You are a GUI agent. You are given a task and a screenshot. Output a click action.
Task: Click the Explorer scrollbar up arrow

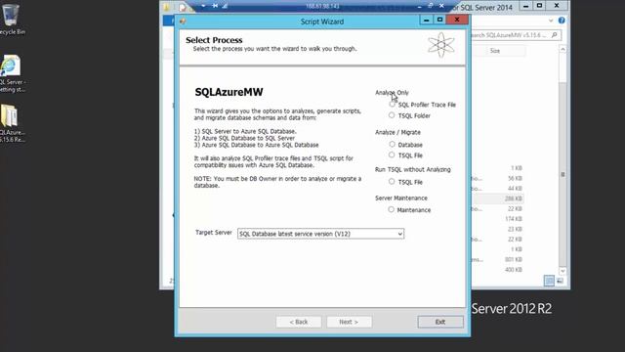point(562,49)
